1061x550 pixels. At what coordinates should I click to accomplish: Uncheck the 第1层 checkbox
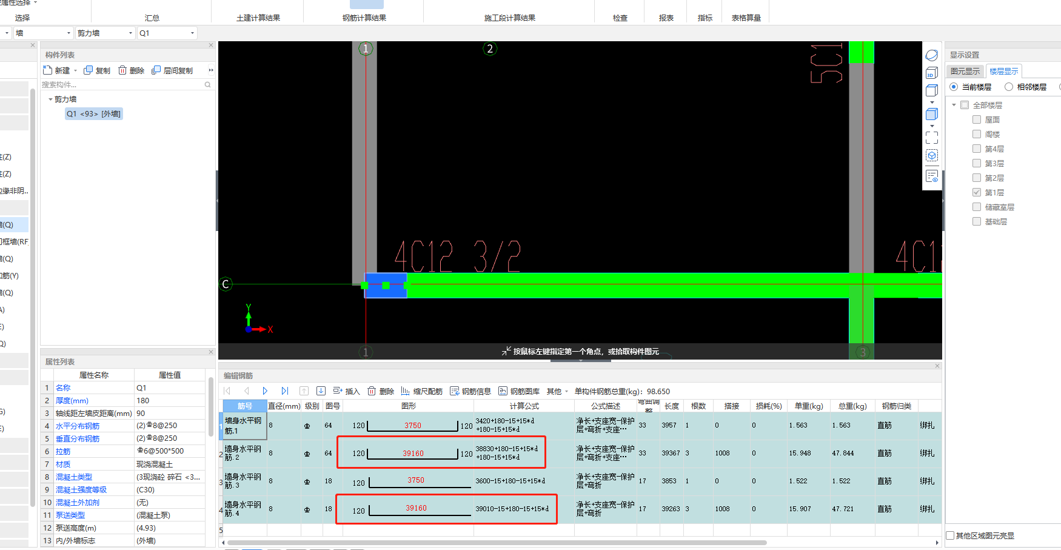tap(977, 192)
